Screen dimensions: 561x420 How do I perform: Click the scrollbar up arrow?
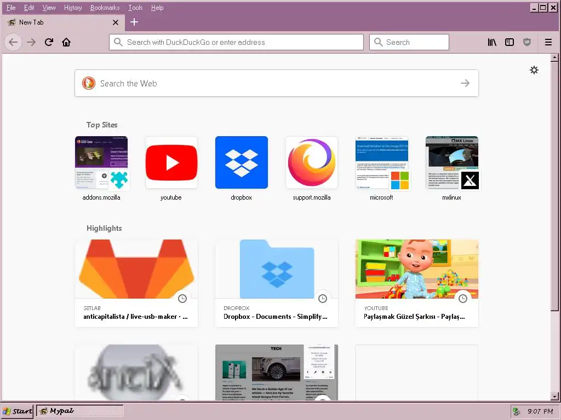554,57
